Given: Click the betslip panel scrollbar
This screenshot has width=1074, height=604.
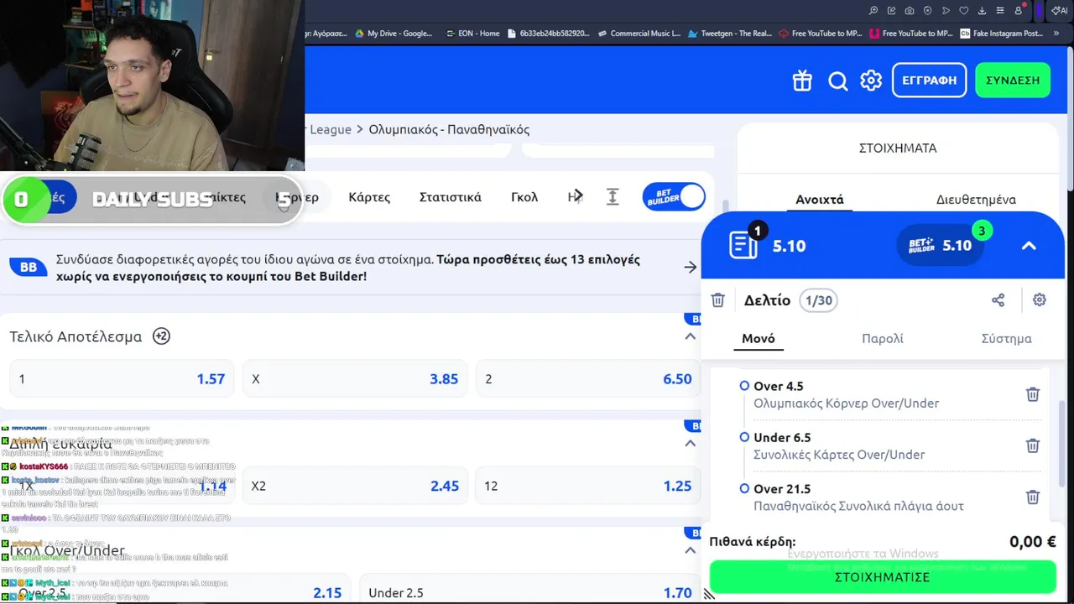Looking at the screenshot, I should coord(1061,445).
